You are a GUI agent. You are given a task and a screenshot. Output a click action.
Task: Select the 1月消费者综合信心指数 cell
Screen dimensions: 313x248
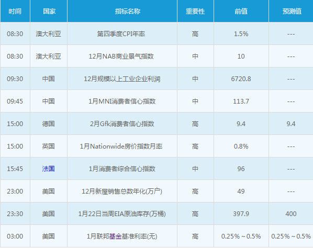coord(122,169)
